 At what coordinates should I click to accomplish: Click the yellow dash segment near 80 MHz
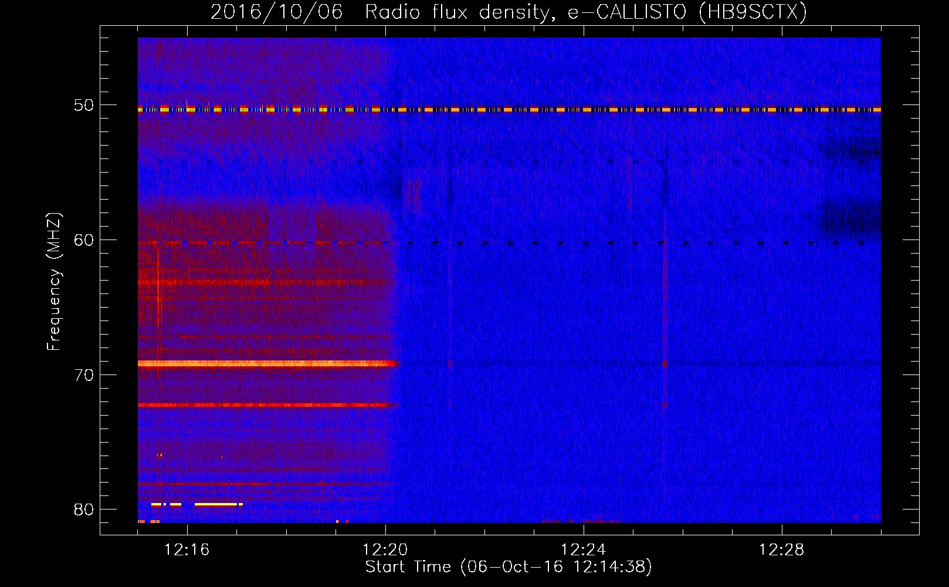(x=216, y=504)
